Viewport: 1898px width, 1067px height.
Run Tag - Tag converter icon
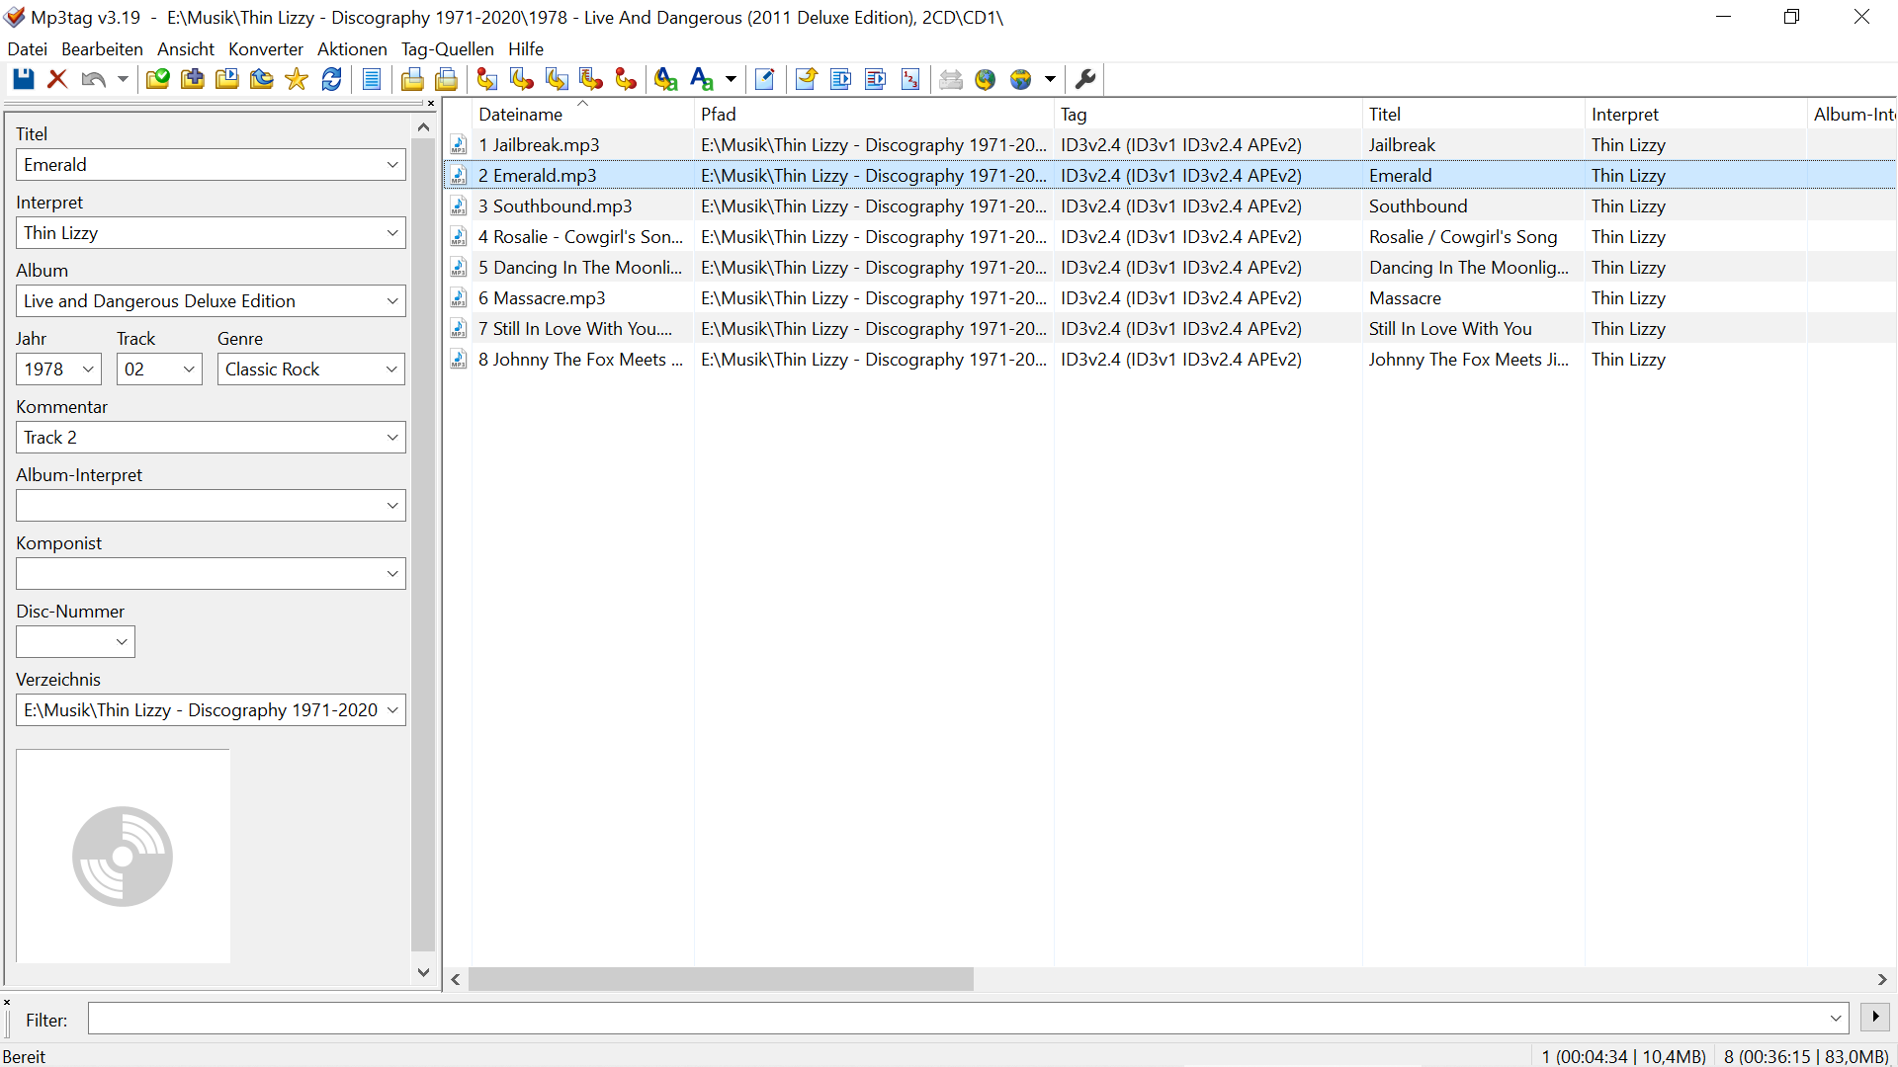click(x=626, y=79)
